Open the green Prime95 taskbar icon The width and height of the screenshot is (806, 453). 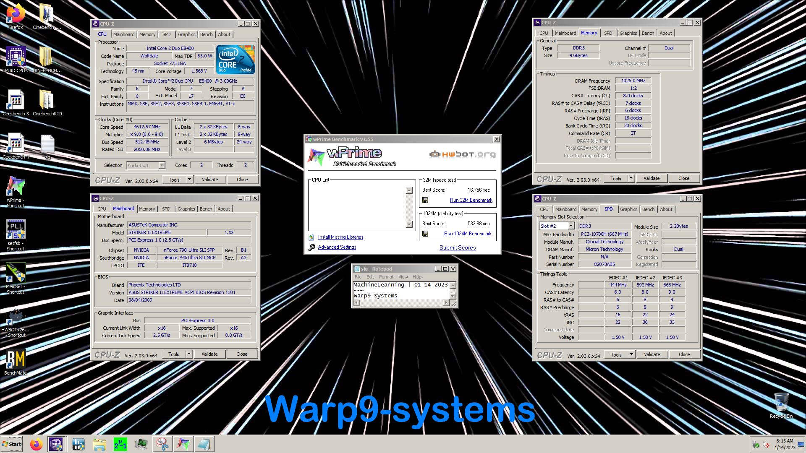pyautogui.click(x=120, y=444)
